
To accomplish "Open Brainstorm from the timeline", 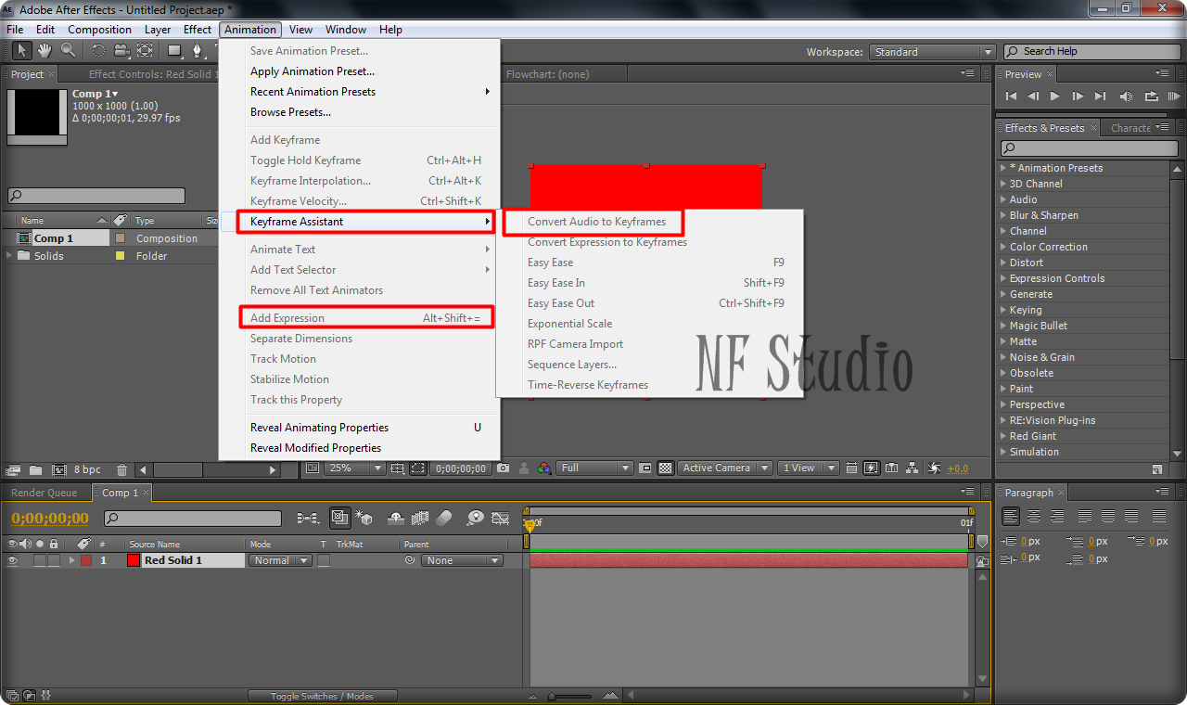I will 475,518.
